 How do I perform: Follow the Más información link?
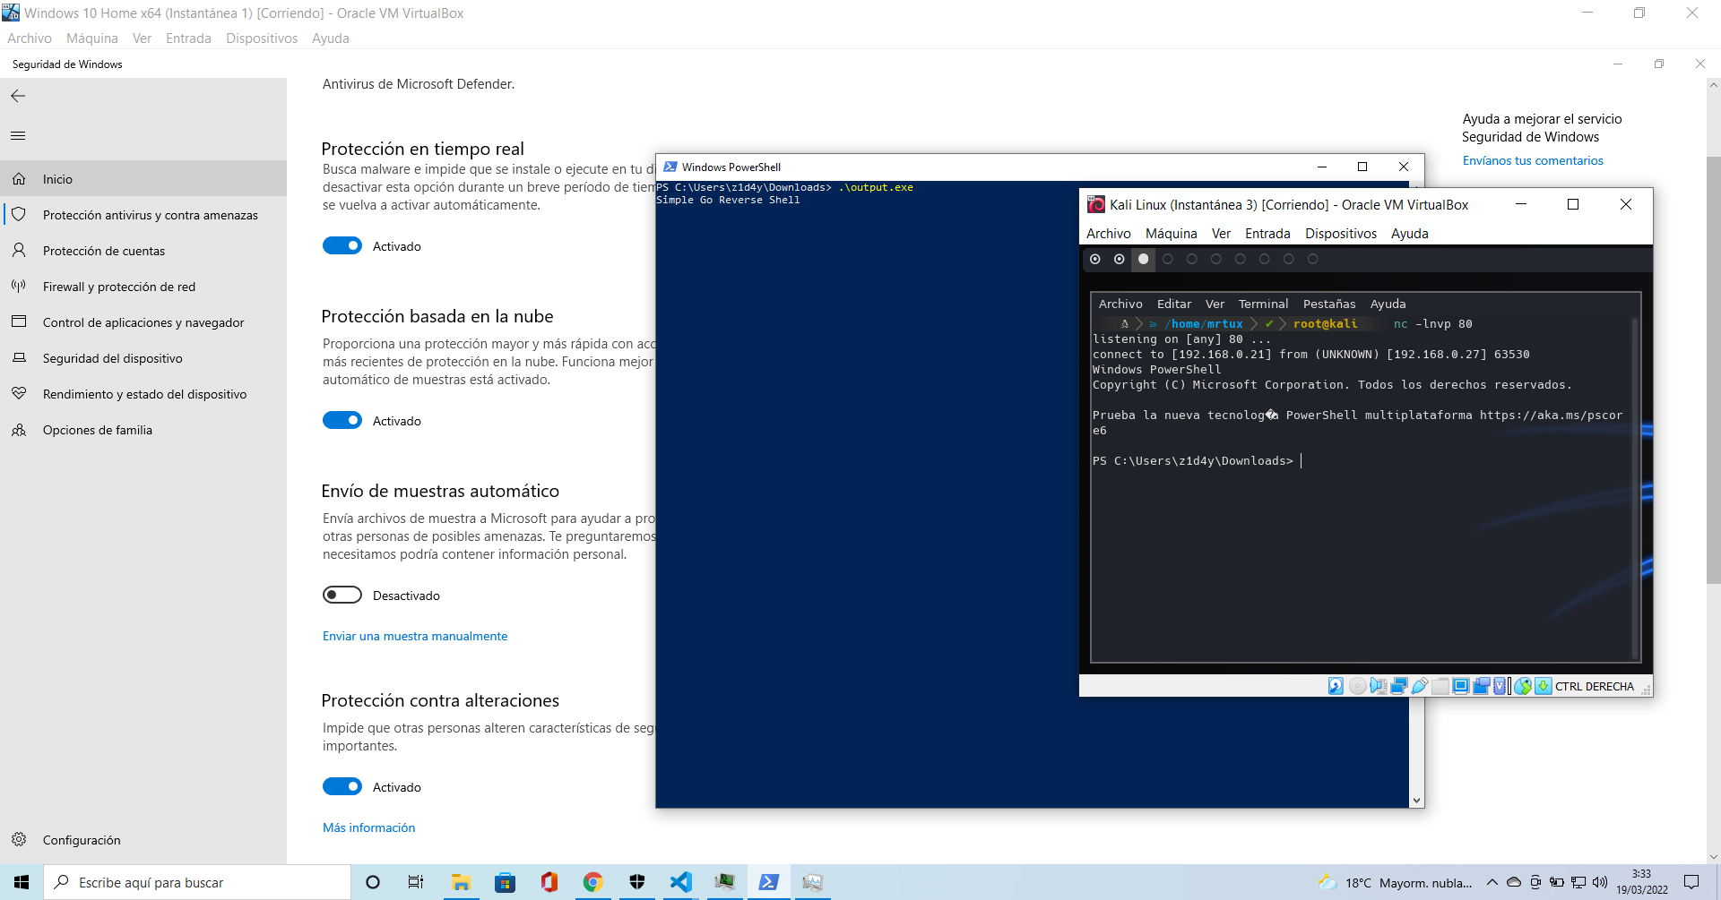coord(368,828)
